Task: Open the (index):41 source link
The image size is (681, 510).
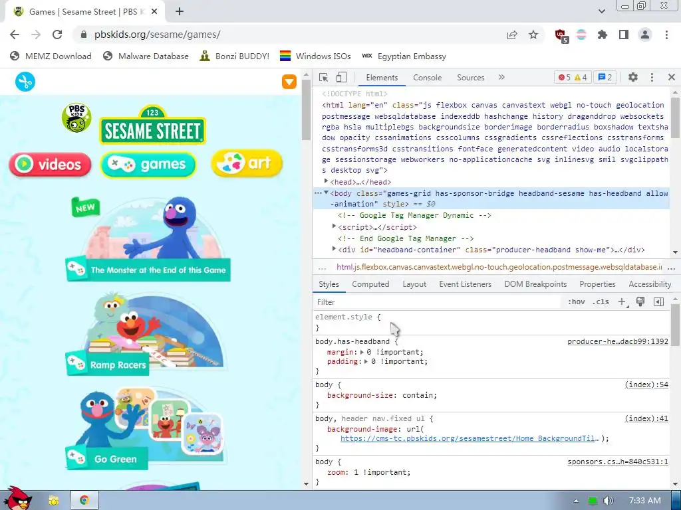Action: coord(646,418)
